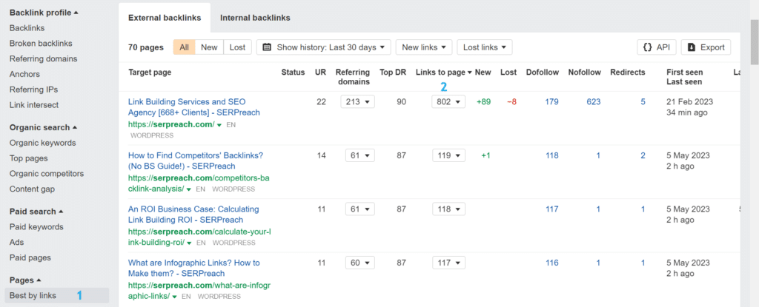Viewport: 759px width, 307px height.
Task: Open the 60 referring domains dropdown
Action: tap(359, 263)
